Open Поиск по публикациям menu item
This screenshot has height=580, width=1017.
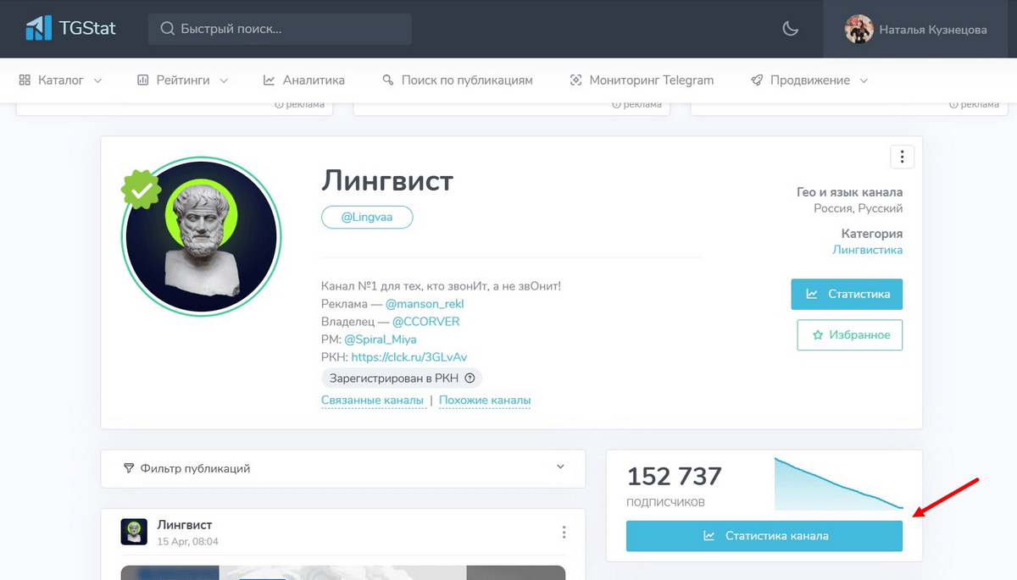coord(458,80)
